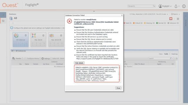Click the Disk (% Busy) column header

(x=140, y=64)
